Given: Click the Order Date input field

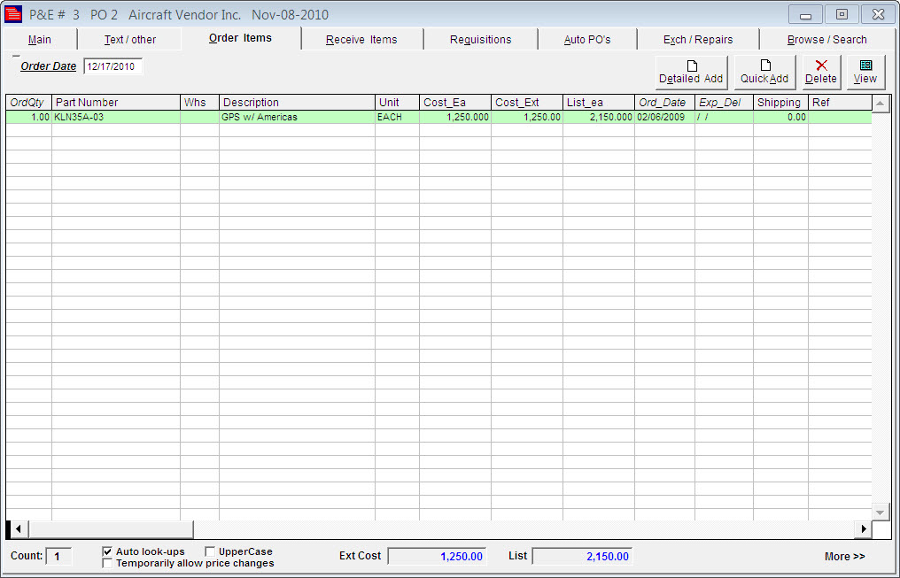Looking at the screenshot, I should 112,66.
